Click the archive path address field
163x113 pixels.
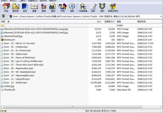84,16
